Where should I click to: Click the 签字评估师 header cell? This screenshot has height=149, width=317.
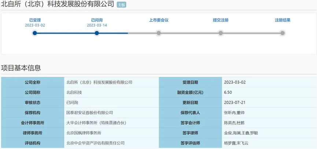click(x=190, y=143)
